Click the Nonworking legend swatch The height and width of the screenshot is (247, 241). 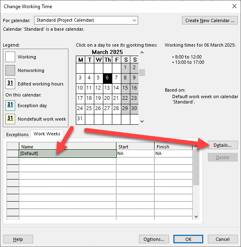(10, 70)
